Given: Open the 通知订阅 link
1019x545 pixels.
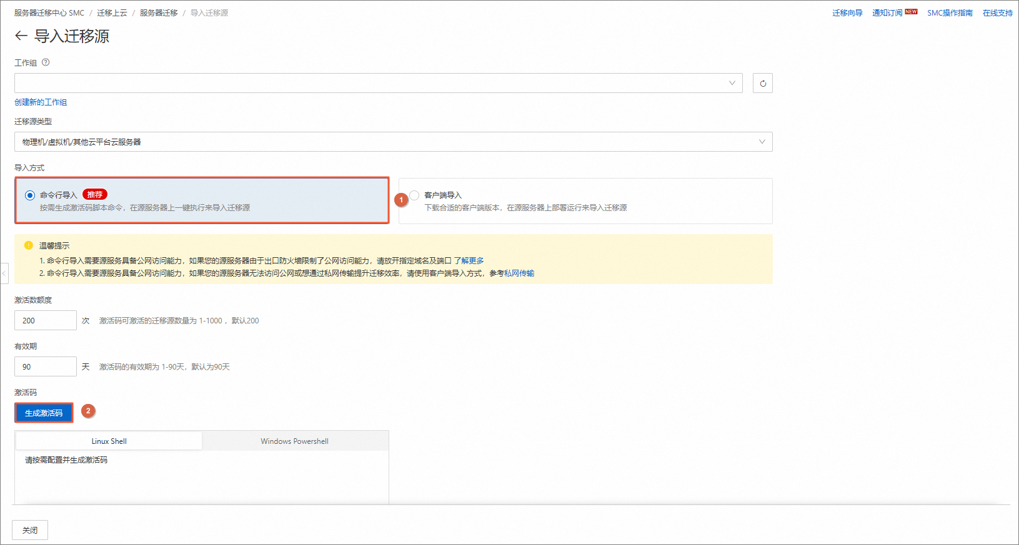Looking at the screenshot, I should (887, 13).
